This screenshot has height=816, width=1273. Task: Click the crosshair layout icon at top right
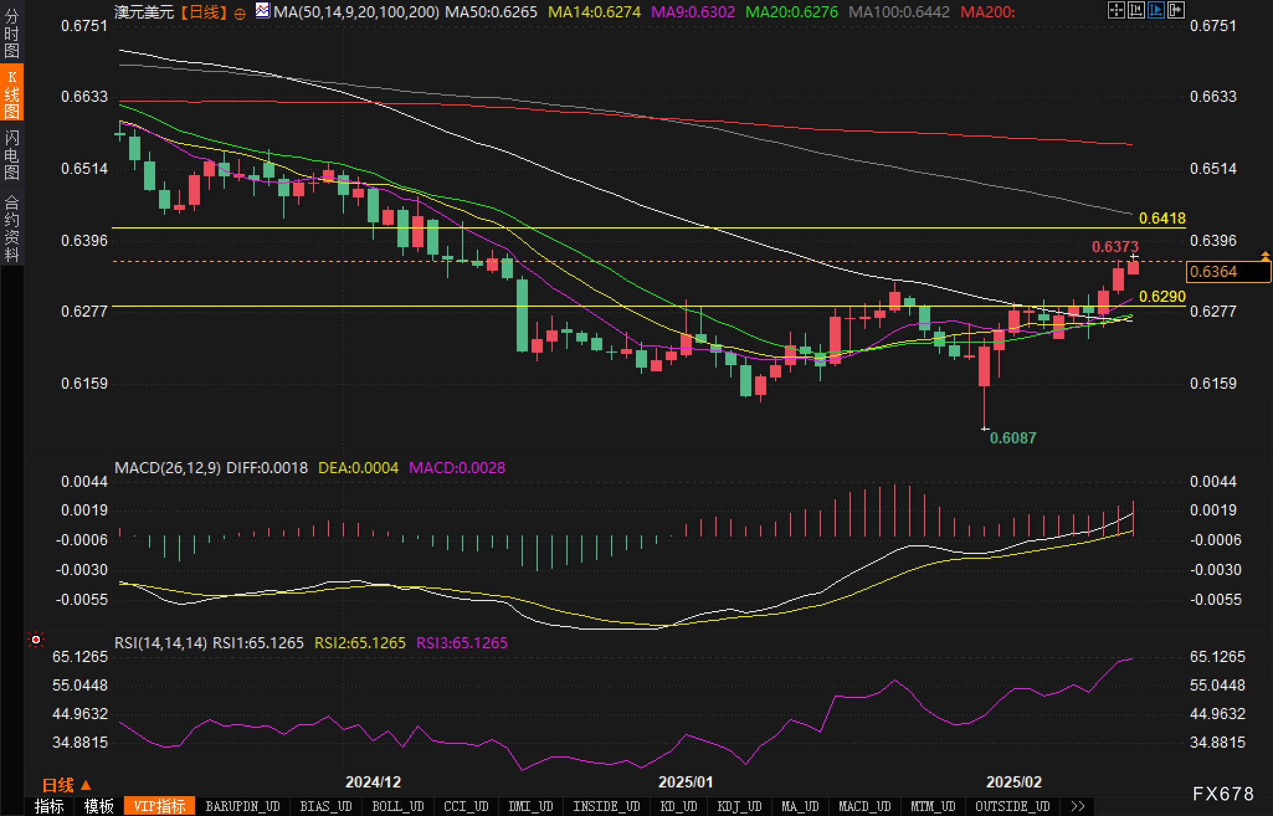[x=1116, y=10]
